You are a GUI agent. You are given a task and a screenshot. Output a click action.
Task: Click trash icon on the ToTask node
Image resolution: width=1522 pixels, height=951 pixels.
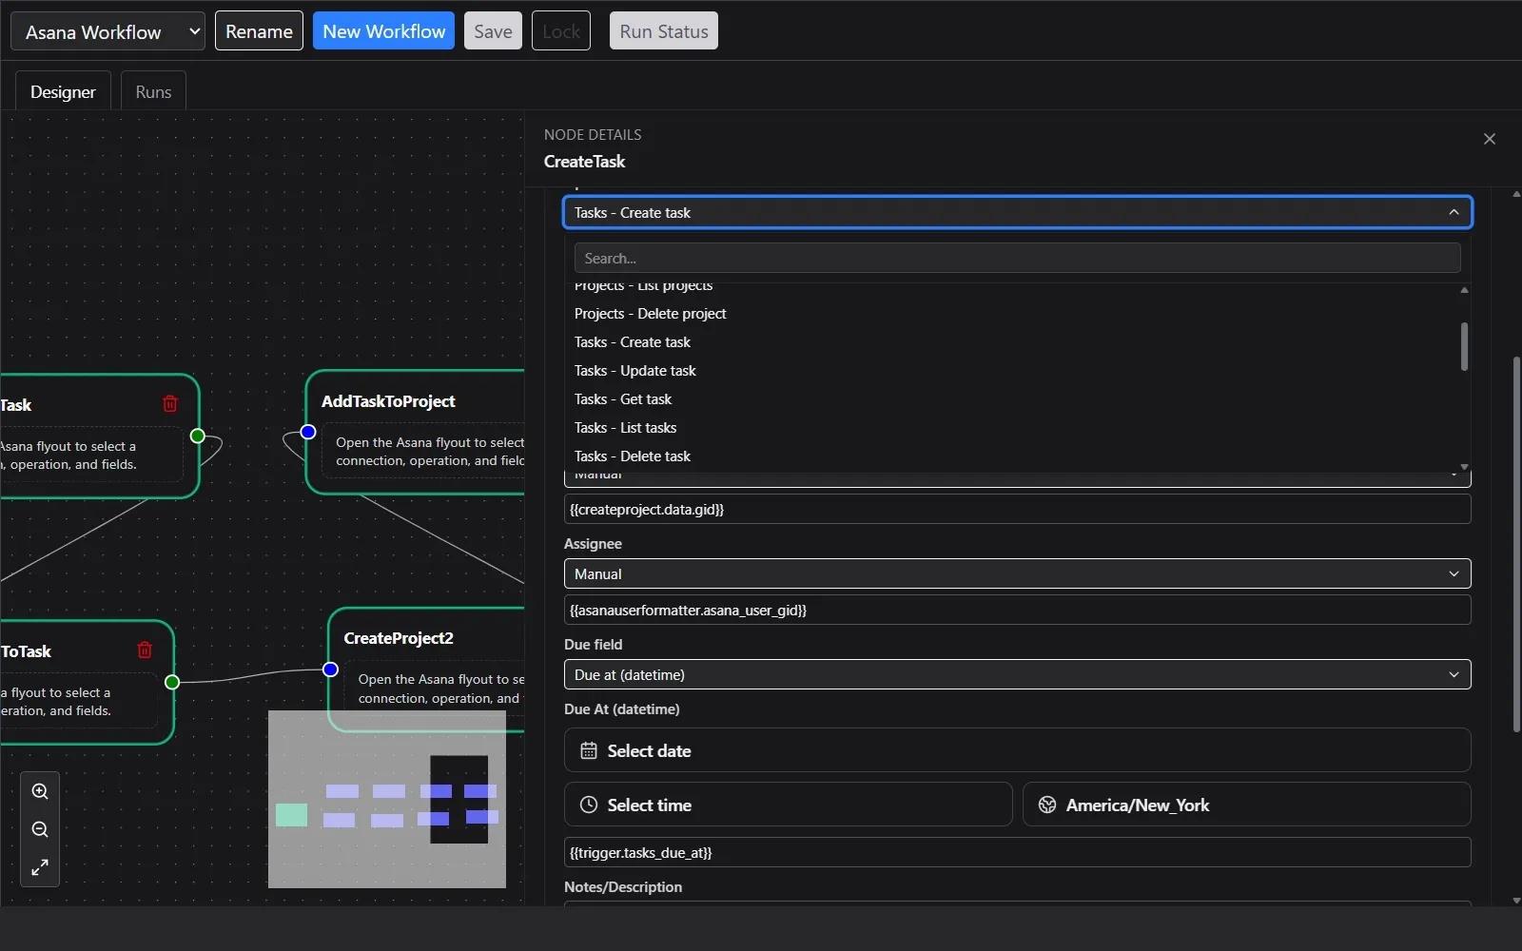(x=145, y=650)
